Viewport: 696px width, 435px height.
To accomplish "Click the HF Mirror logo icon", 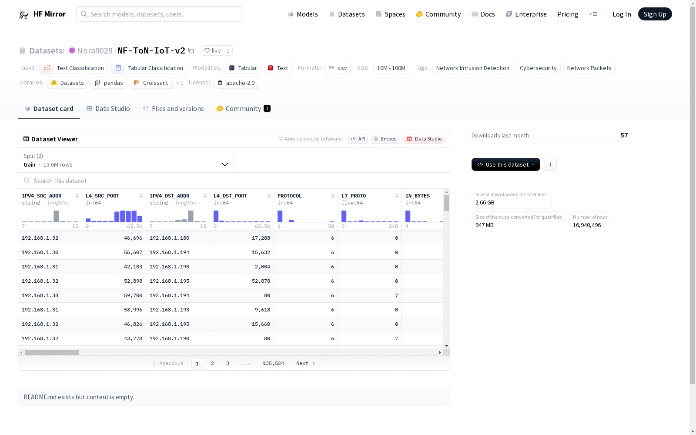I will click(24, 14).
